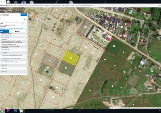Click the cadastral number search field
Image resolution: width=161 pixels, height=113 pixels.
click(x=10, y=15)
